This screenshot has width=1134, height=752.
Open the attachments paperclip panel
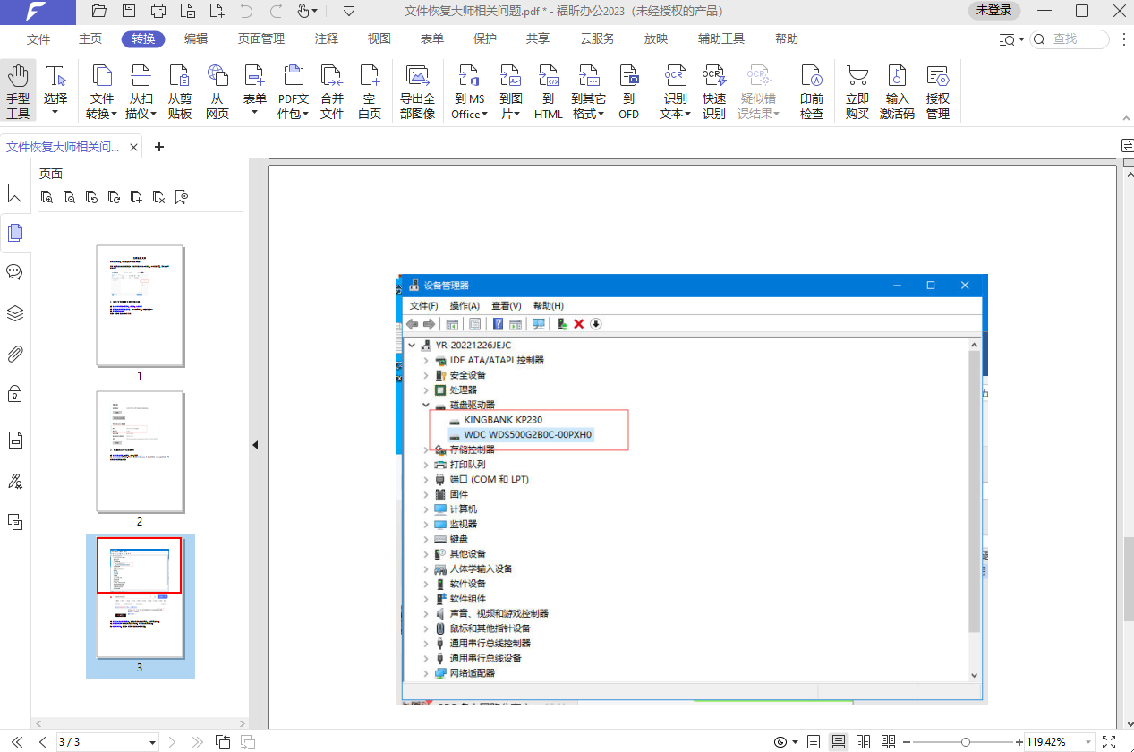click(15, 354)
